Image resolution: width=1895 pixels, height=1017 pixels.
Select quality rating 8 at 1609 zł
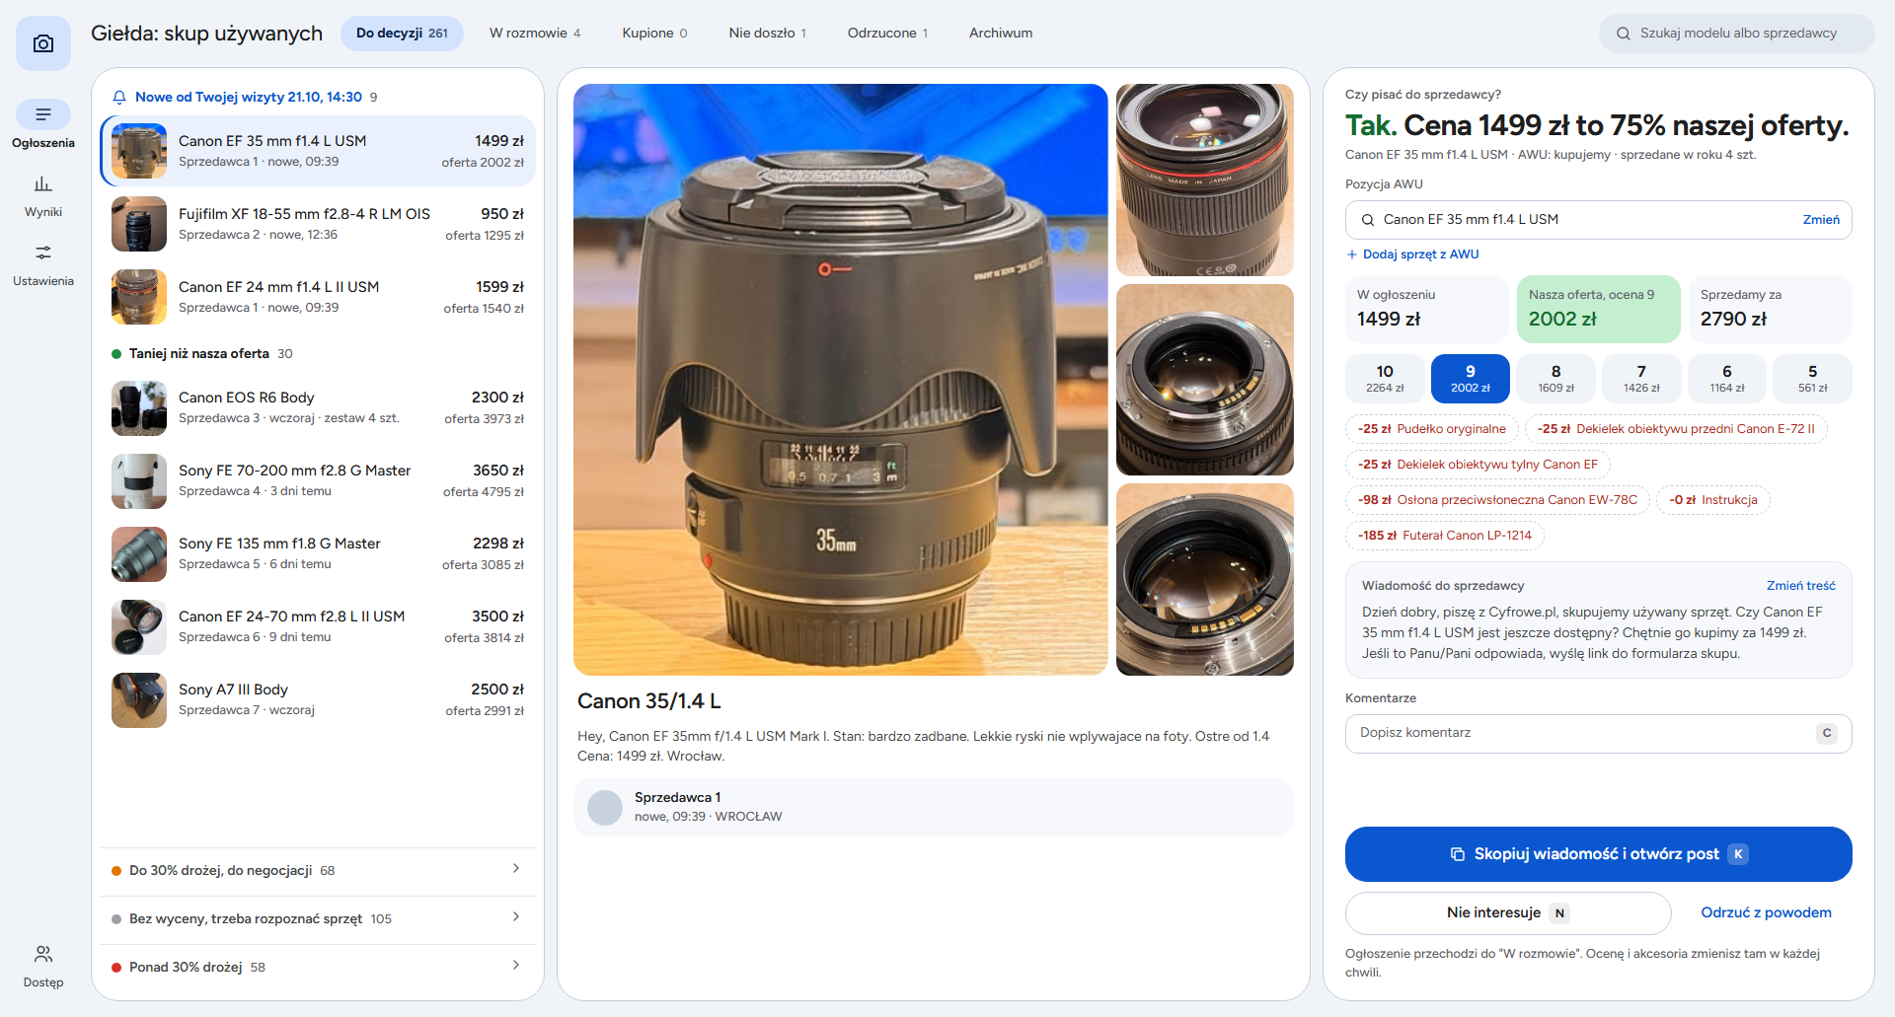(1555, 379)
